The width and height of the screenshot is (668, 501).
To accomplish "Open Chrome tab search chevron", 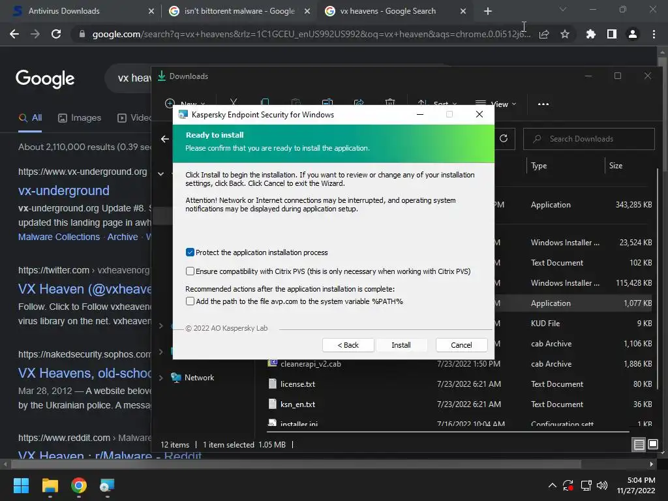I will pyautogui.click(x=563, y=9).
